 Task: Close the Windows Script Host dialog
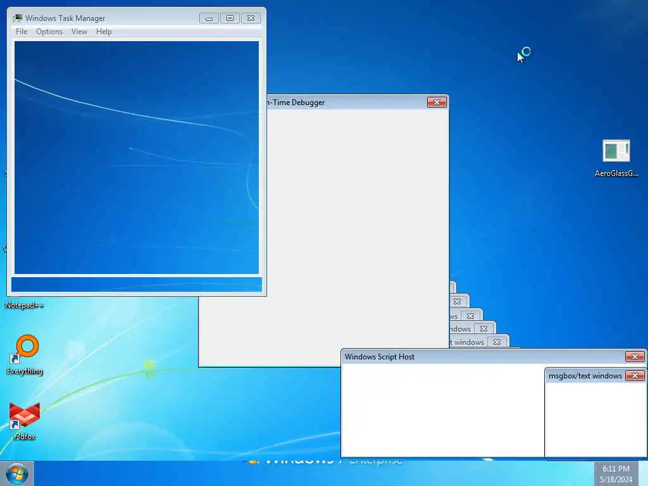(635, 356)
